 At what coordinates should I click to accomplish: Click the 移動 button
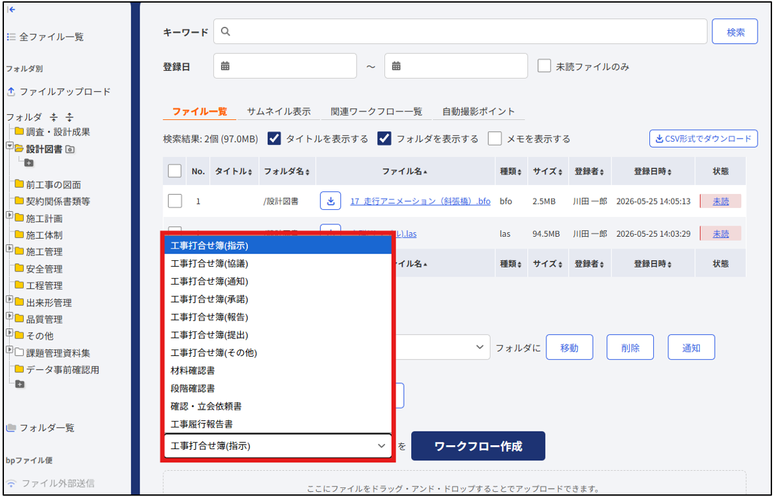coord(569,348)
